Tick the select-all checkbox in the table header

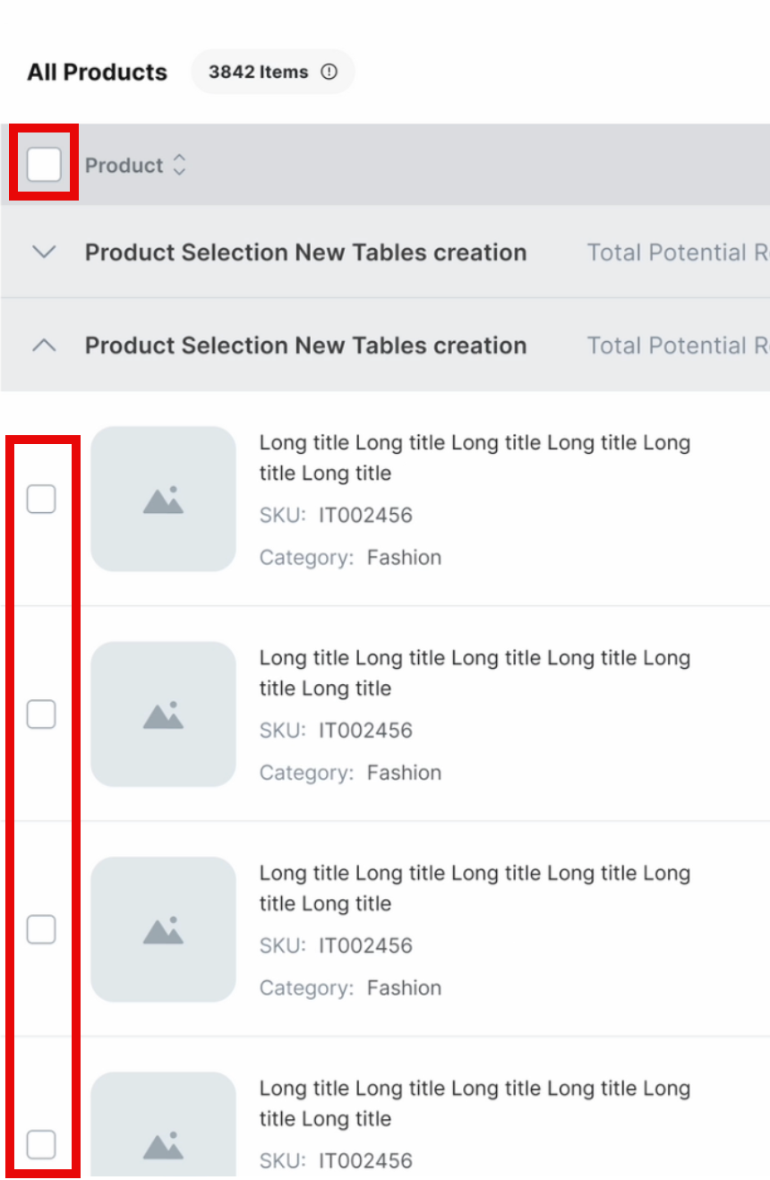pyautogui.click(x=43, y=165)
